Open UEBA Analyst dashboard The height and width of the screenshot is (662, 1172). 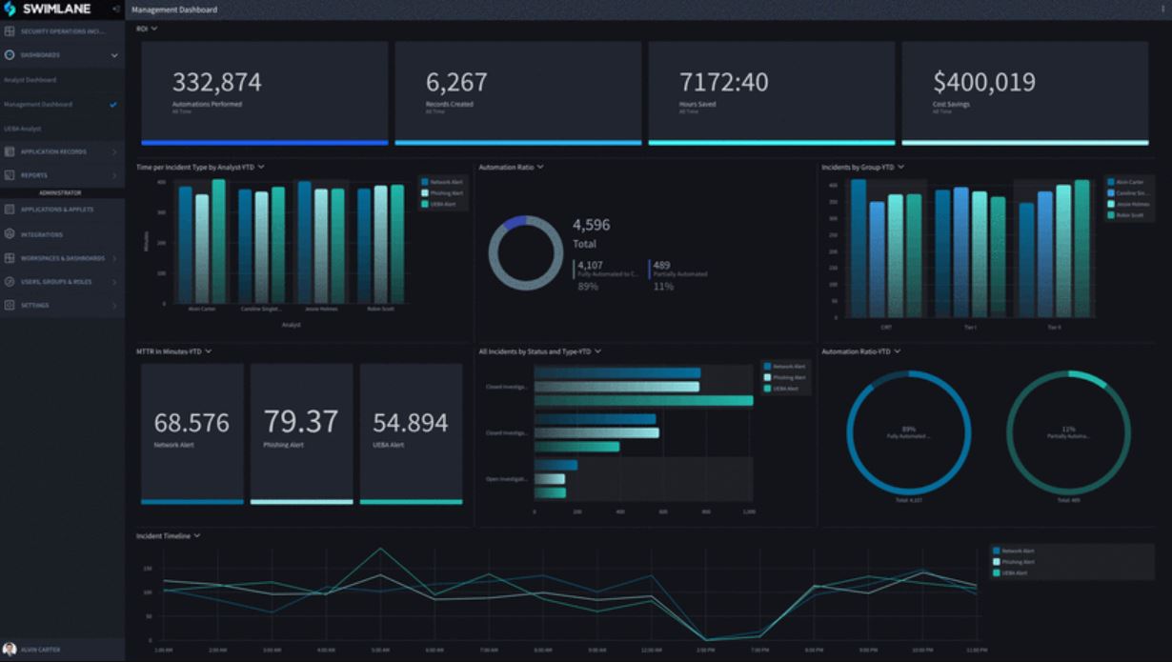[x=23, y=129]
